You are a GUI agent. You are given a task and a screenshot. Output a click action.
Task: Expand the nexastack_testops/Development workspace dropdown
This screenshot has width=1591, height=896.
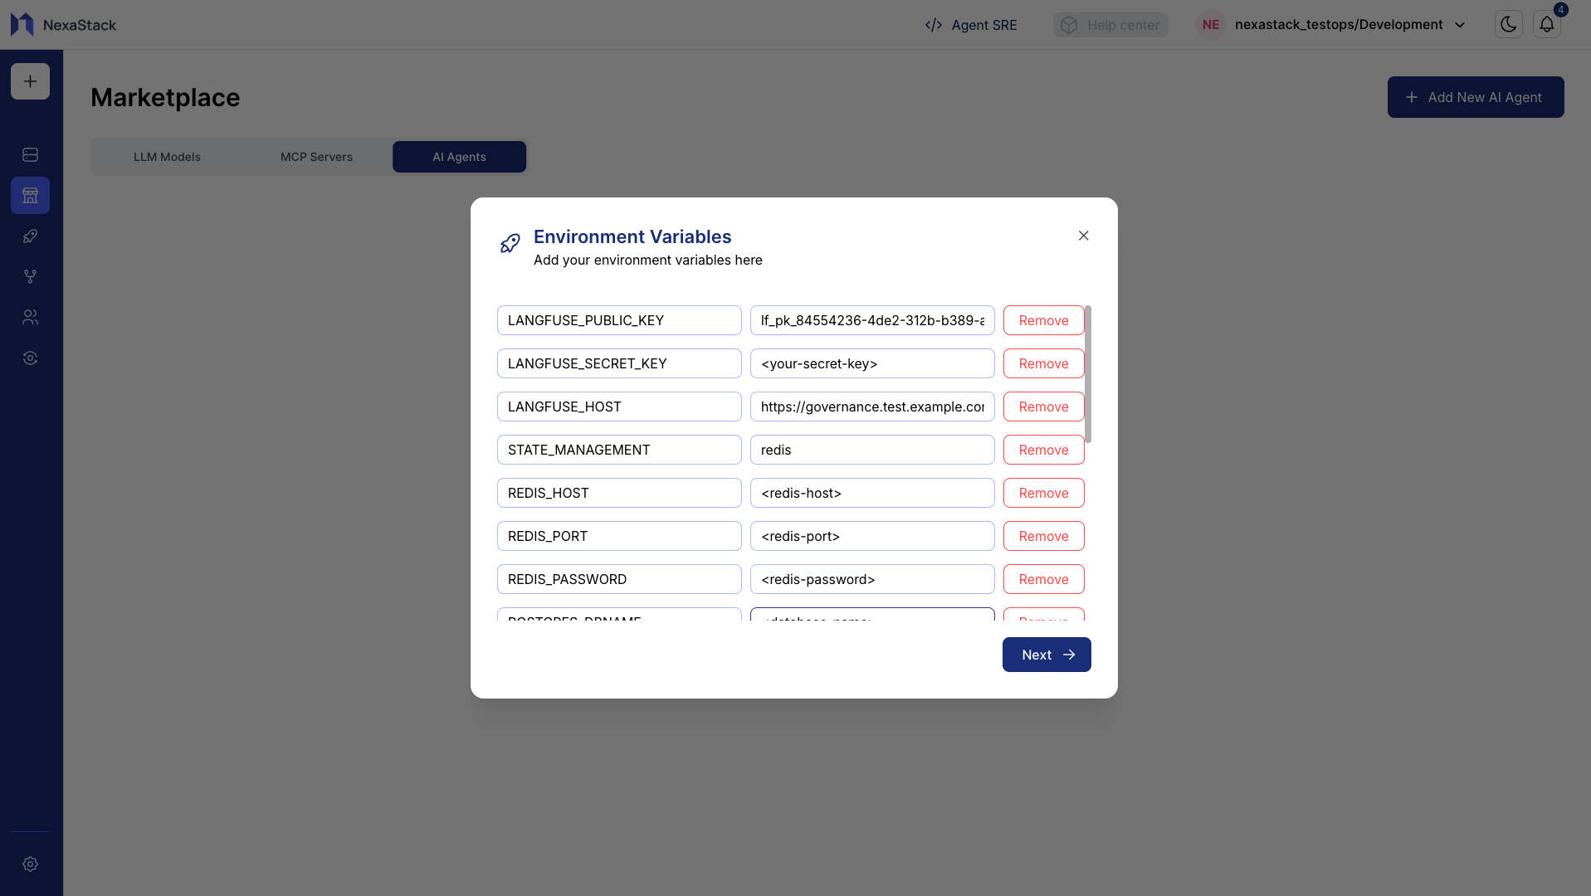pyautogui.click(x=1459, y=25)
